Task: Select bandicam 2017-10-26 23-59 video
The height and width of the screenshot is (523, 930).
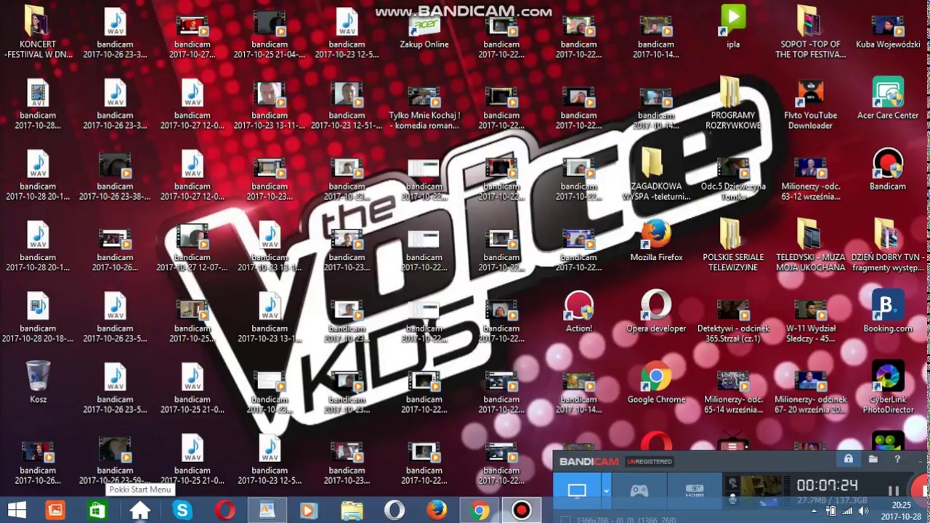Action: click(115, 460)
